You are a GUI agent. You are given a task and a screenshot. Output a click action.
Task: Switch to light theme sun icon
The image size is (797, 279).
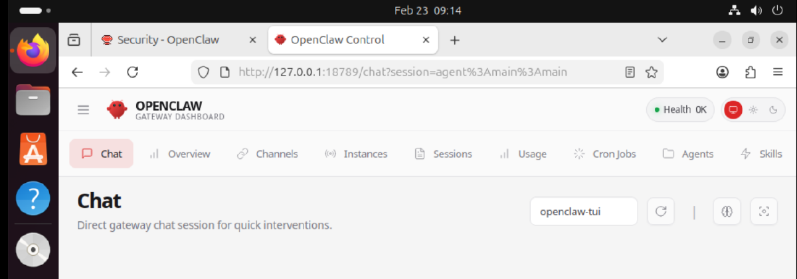[753, 109]
